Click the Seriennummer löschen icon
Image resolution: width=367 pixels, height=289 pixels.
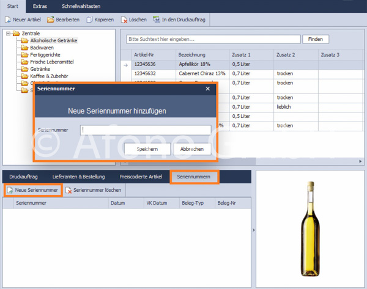[69, 191]
